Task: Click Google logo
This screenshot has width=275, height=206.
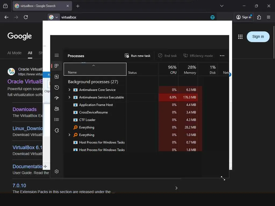Action: tap(19, 36)
